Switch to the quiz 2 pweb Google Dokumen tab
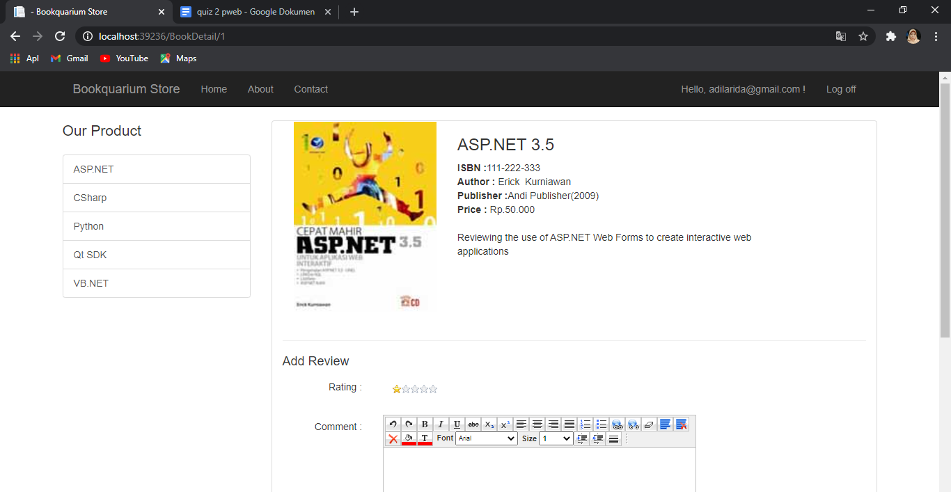This screenshot has height=492, width=951. pos(254,12)
